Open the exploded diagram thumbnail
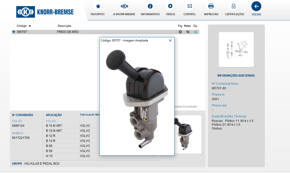The width and height of the screenshot is (290, 173). tap(236, 50)
